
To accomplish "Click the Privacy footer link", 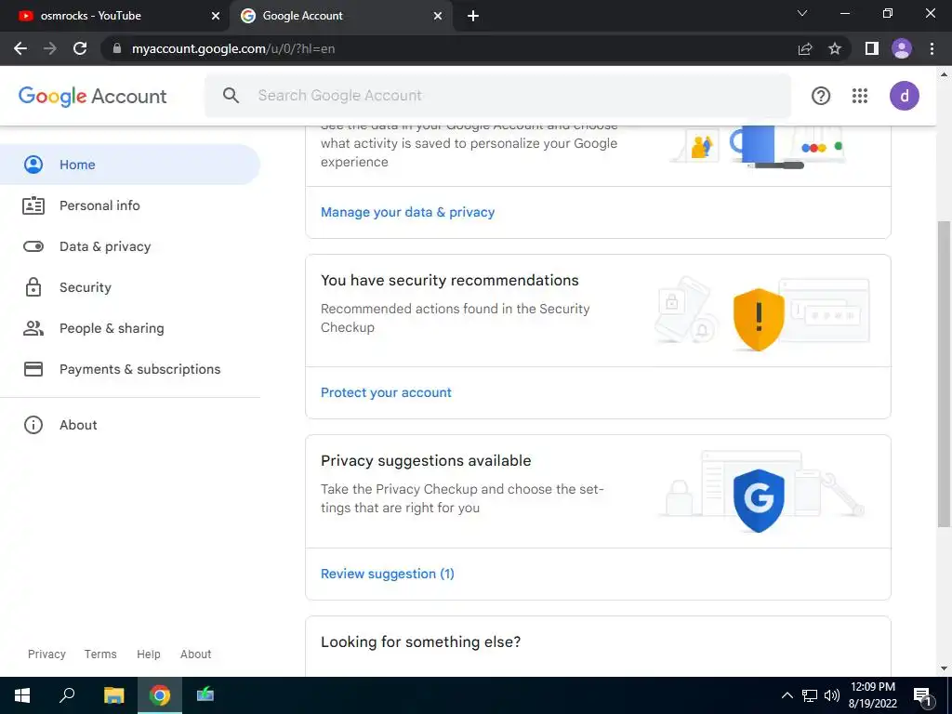I will pos(46,654).
